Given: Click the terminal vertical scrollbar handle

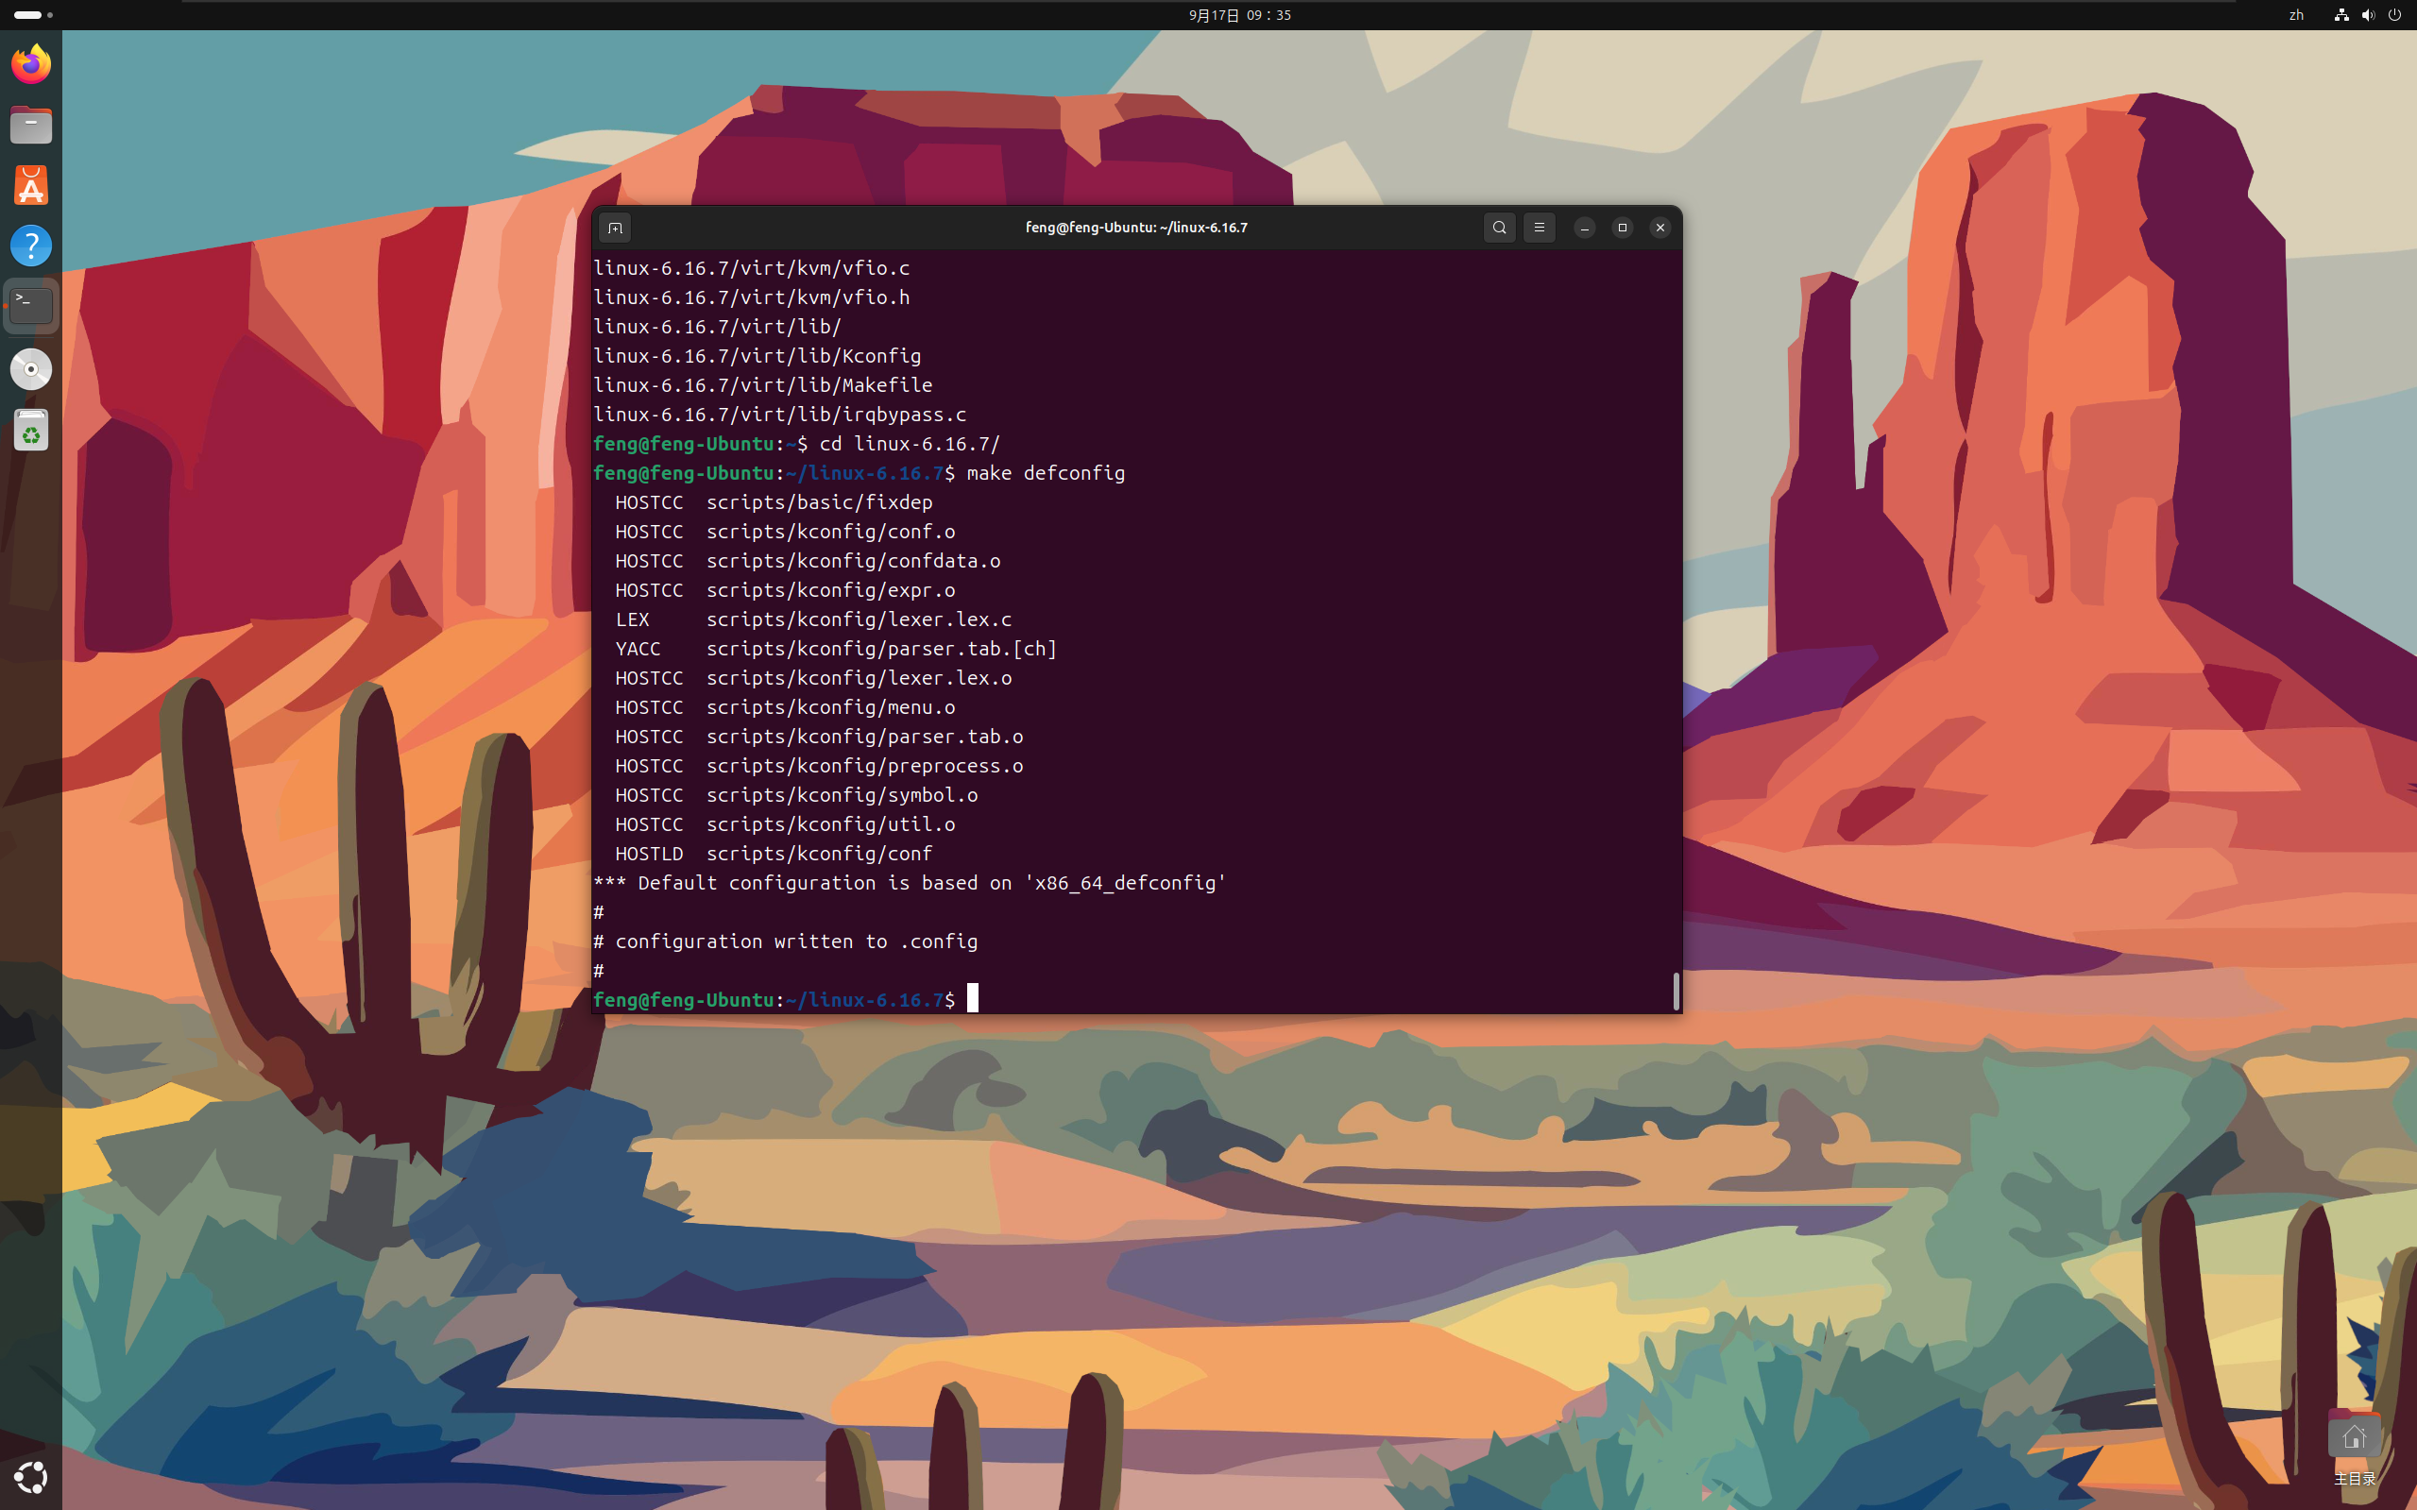Looking at the screenshot, I should pos(1676,991).
